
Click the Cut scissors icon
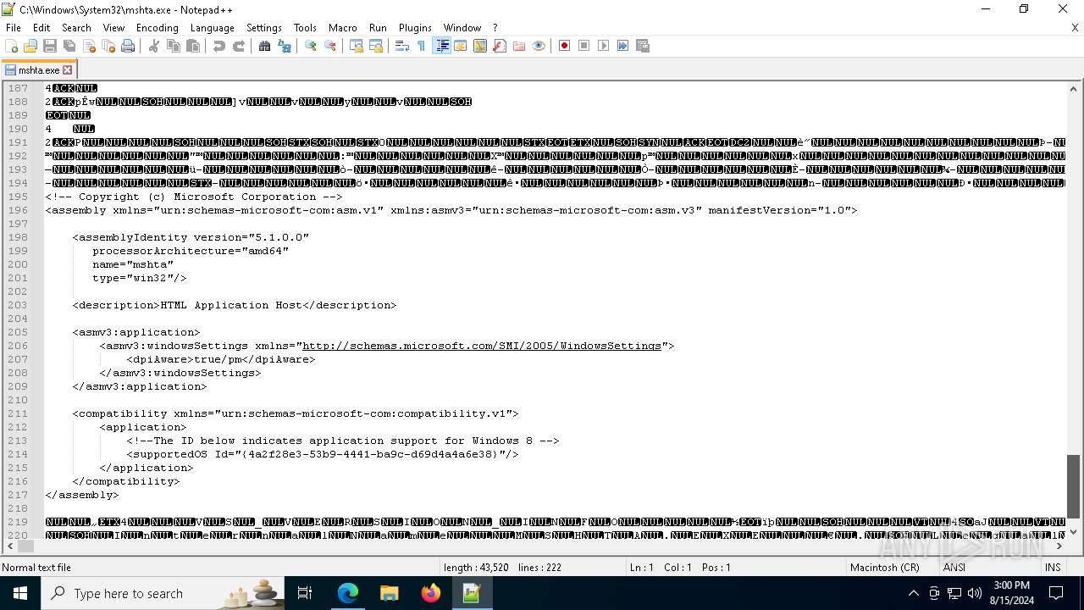(x=154, y=46)
